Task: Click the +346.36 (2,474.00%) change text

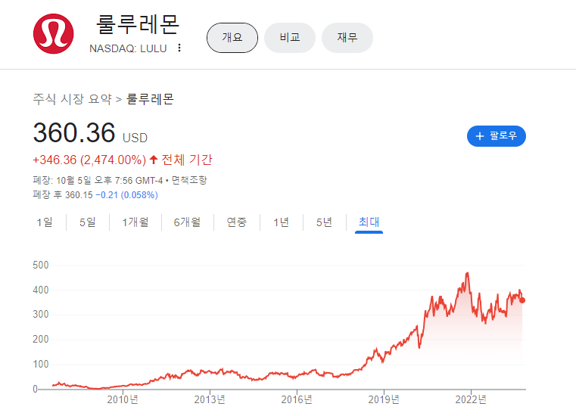Action: (89, 160)
